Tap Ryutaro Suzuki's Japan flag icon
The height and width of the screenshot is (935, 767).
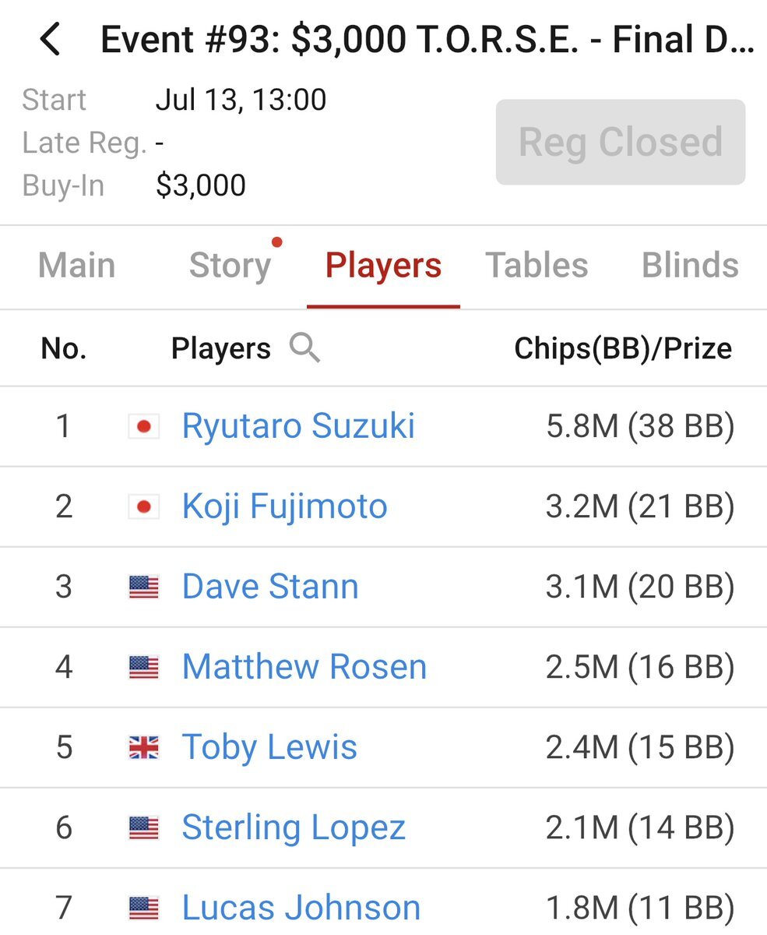(143, 426)
